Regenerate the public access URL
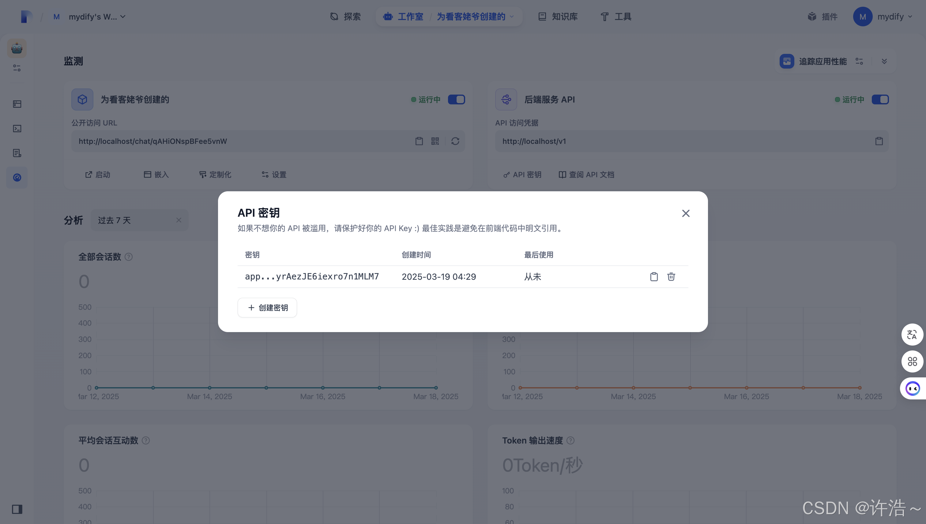Screen dimensions: 926x524 point(455,141)
